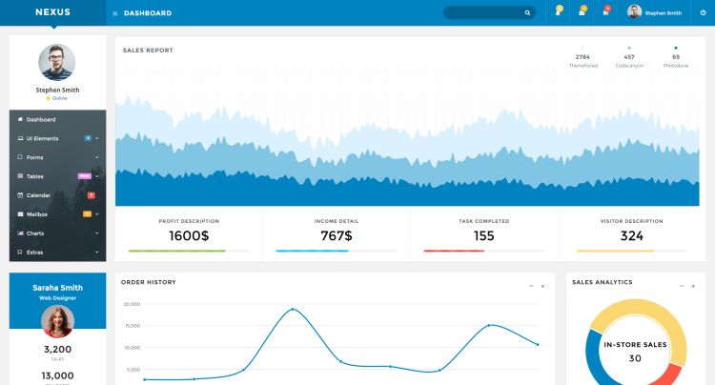Click the SALES REPORT heading
The image size is (715, 385).
point(148,51)
